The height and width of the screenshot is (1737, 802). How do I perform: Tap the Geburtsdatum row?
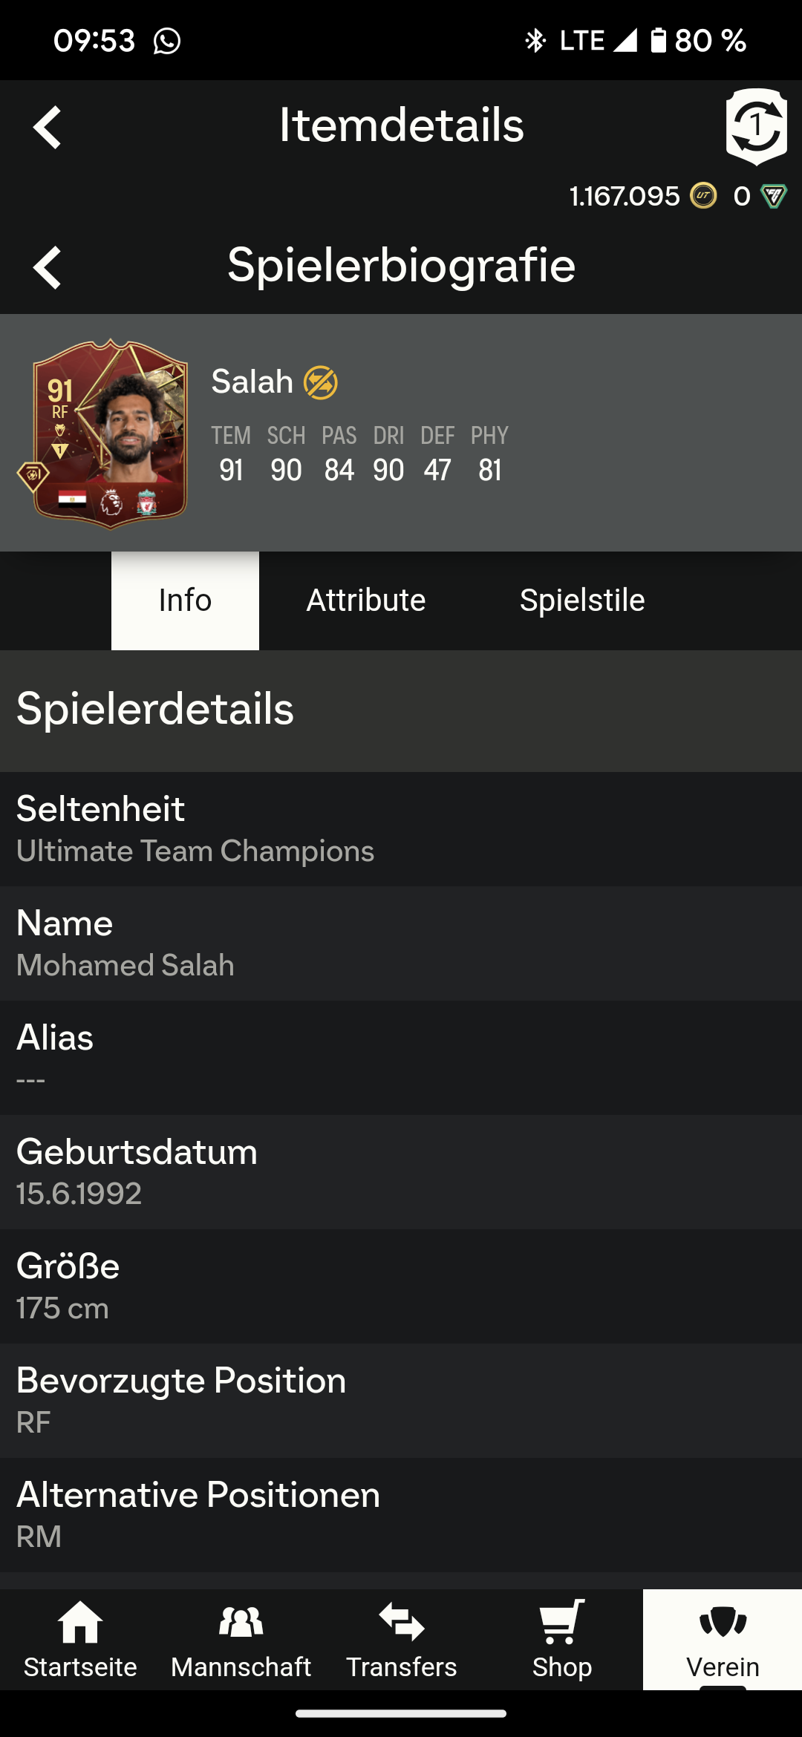401,1172
